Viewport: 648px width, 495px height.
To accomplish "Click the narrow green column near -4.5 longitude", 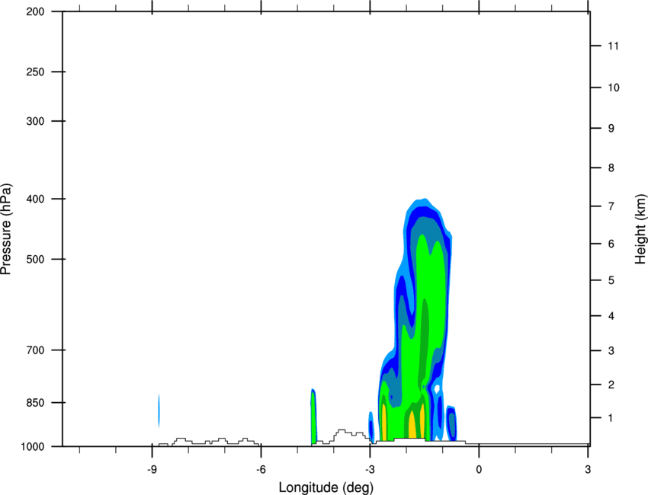I will pos(313,417).
